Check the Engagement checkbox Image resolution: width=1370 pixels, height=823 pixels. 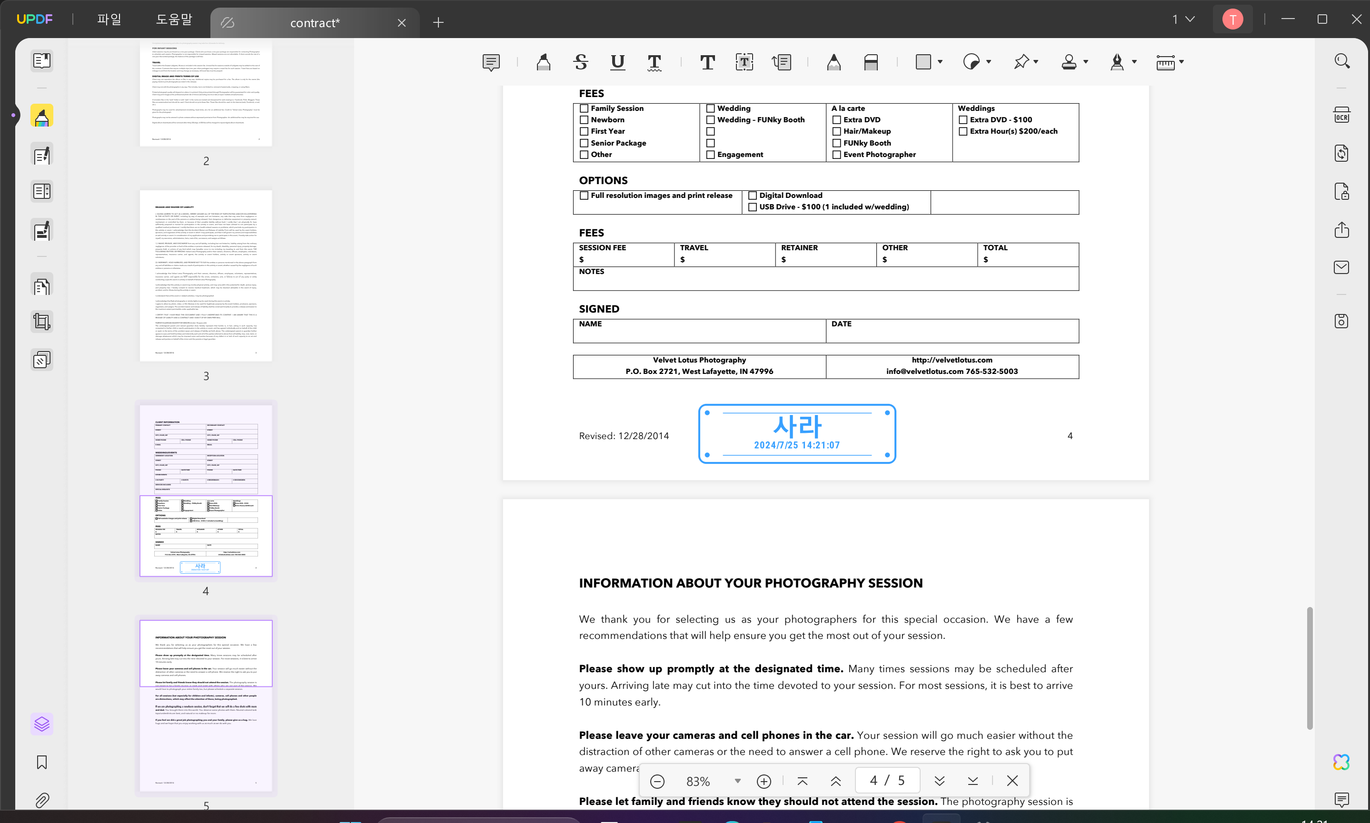coord(710,155)
